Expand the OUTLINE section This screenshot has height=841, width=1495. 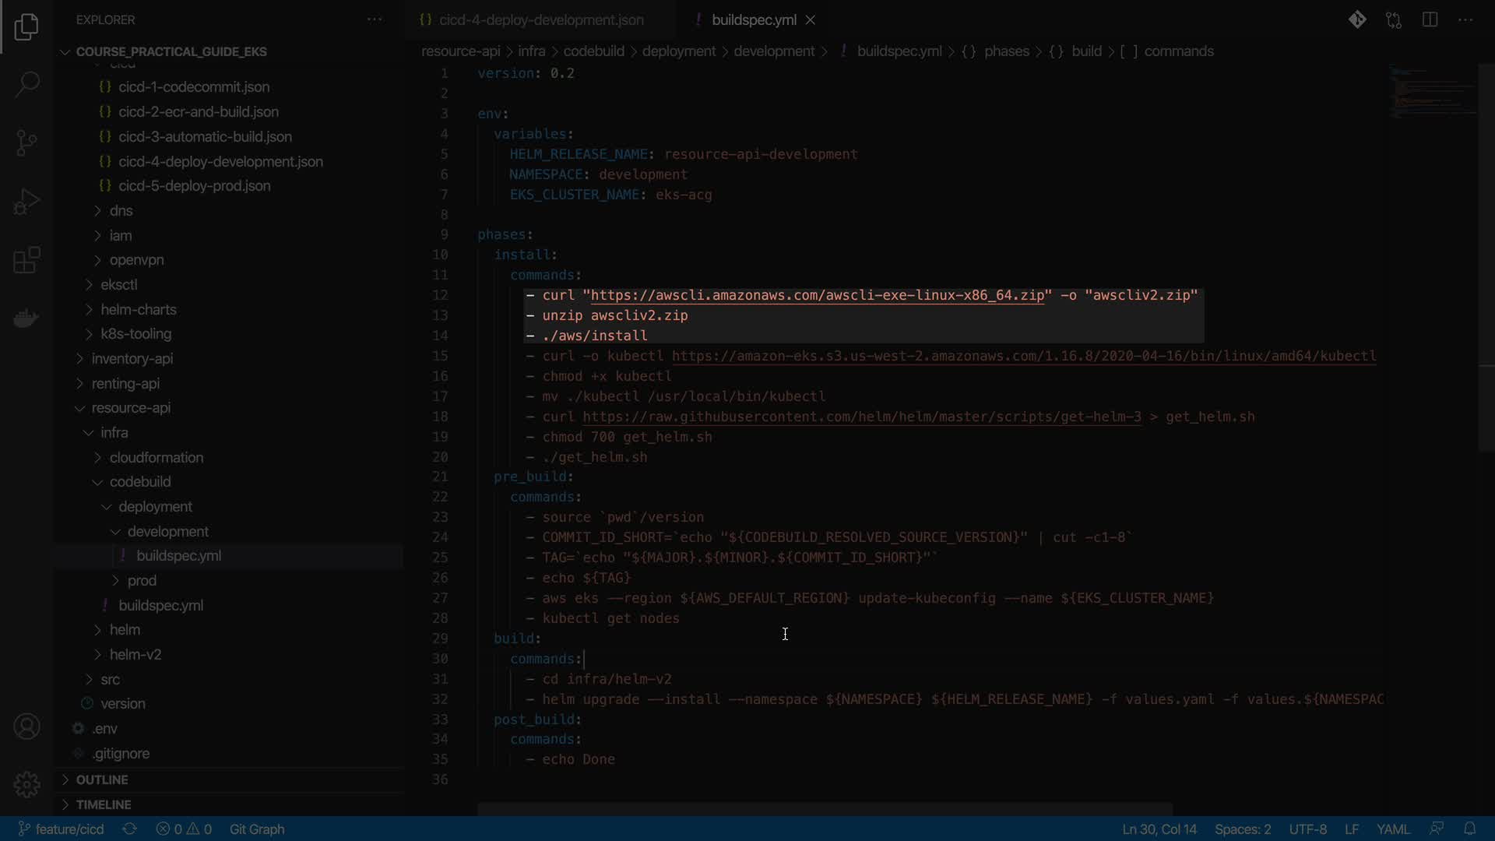tap(101, 779)
